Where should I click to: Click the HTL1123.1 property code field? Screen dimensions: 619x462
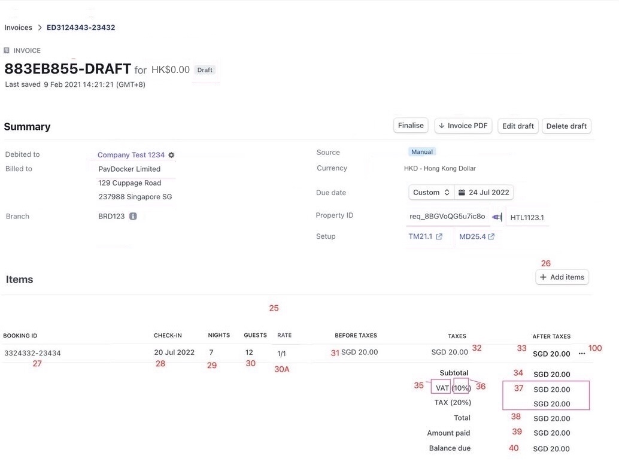[x=527, y=217]
